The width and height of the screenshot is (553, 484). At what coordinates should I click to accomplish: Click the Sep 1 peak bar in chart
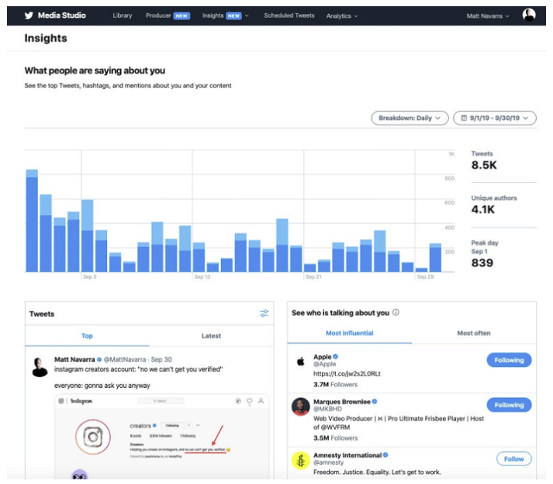pyautogui.click(x=32, y=221)
